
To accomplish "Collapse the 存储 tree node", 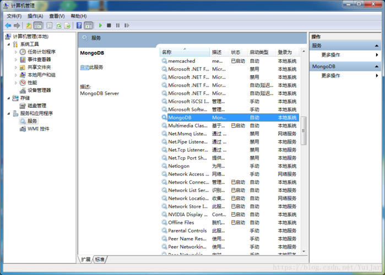I will [9, 98].
